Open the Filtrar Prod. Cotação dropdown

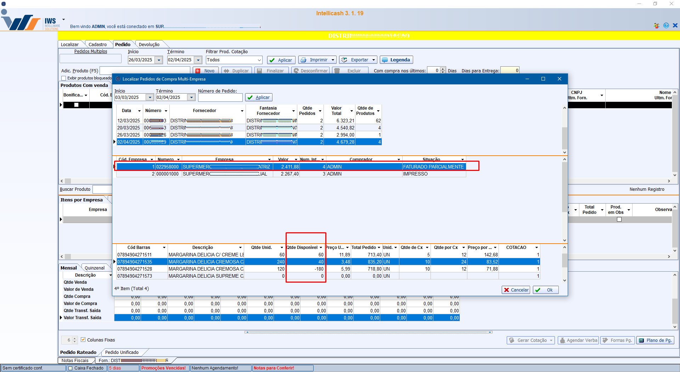(x=259, y=60)
